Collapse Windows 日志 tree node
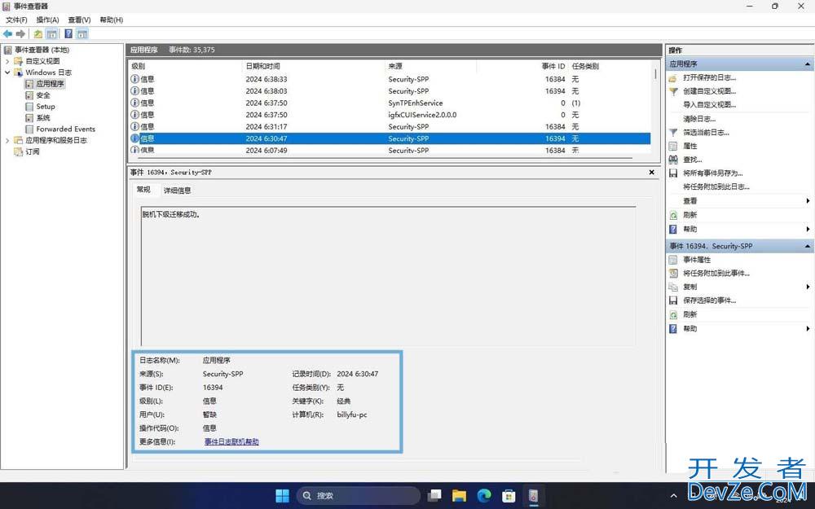815x509 pixels. pyautogui.click(x=7, y=72)
